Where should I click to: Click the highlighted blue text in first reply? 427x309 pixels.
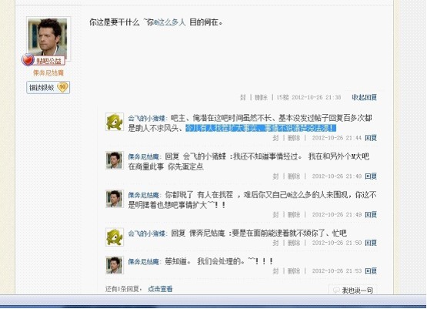pos(261,128)
